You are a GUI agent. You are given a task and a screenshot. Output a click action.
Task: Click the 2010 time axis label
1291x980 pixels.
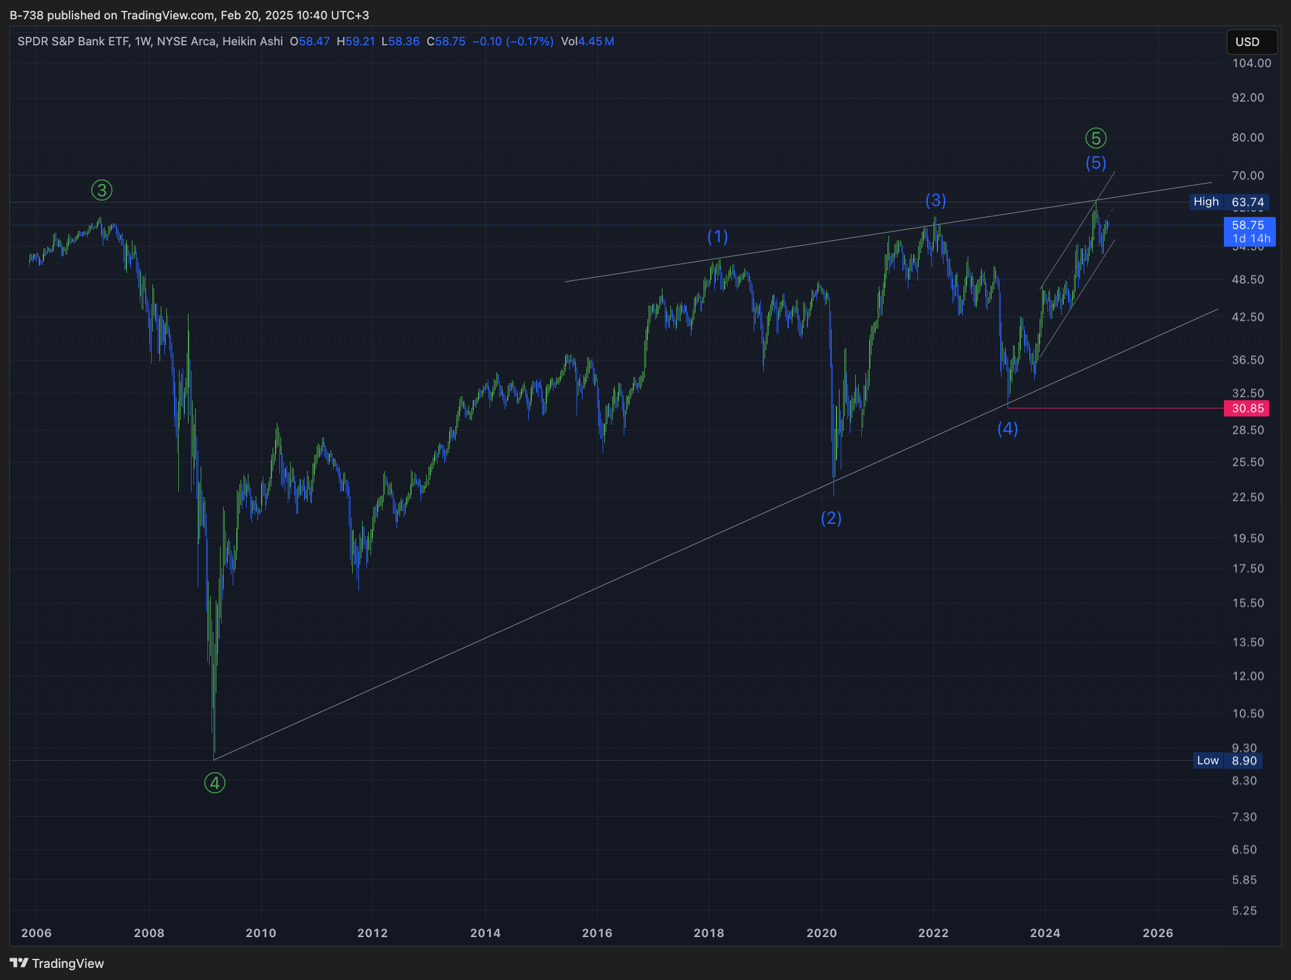[261, 933]
